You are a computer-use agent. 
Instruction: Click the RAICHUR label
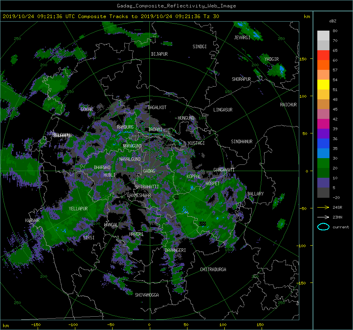click(288, 105)
